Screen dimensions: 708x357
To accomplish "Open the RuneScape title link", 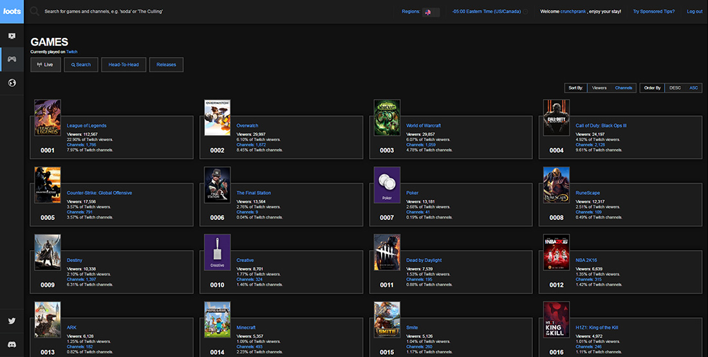I will pos(588,193).
